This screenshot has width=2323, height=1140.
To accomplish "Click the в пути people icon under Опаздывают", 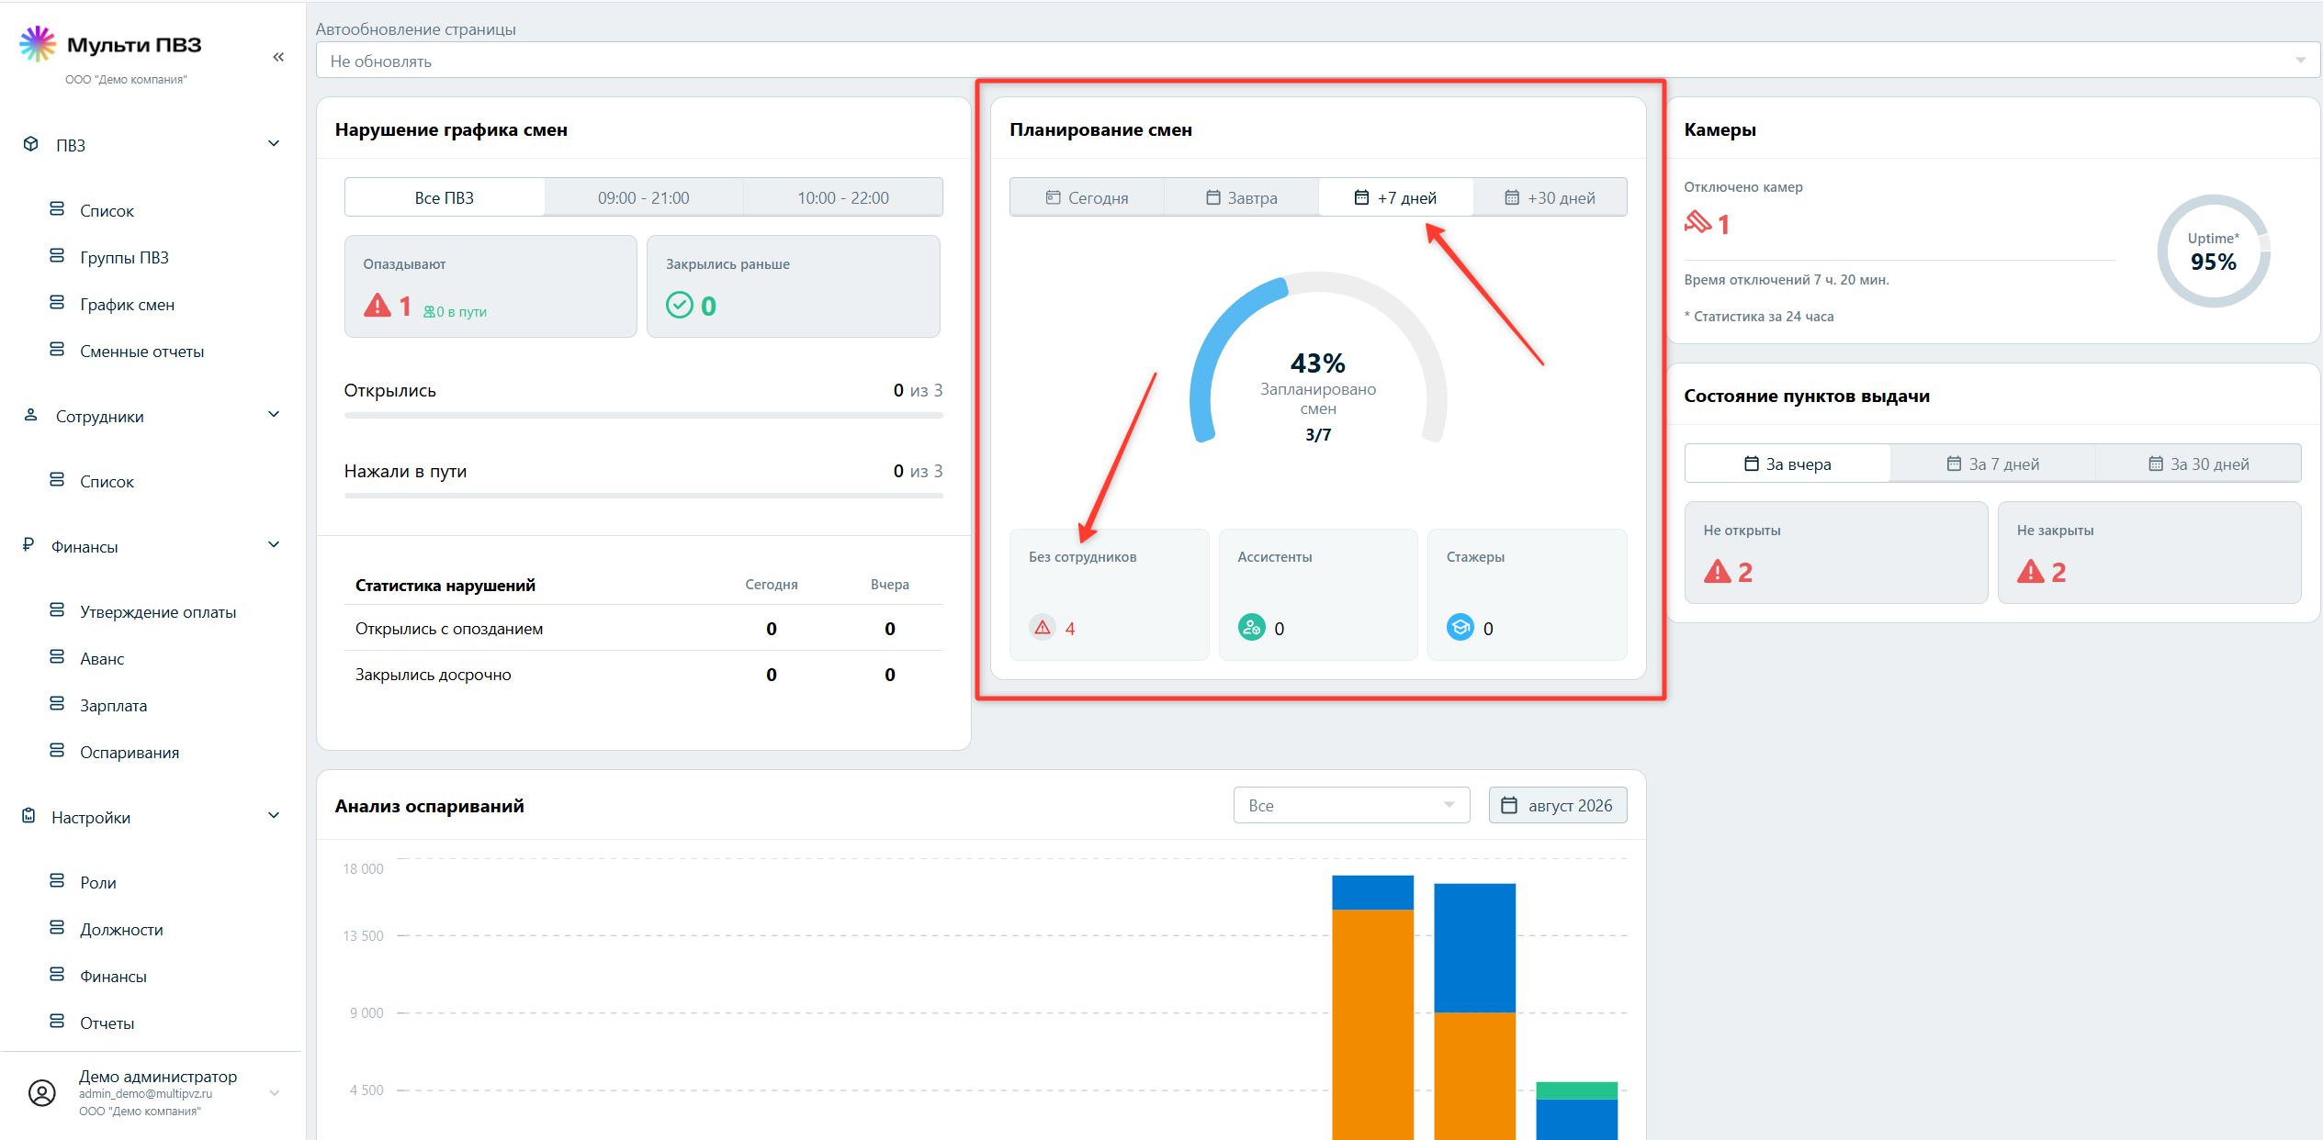I will click(429, 312).
